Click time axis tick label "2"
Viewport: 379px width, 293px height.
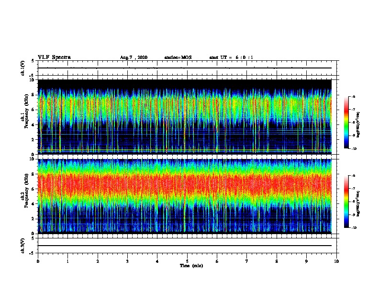pyautogui.click(x=98, y=261)
